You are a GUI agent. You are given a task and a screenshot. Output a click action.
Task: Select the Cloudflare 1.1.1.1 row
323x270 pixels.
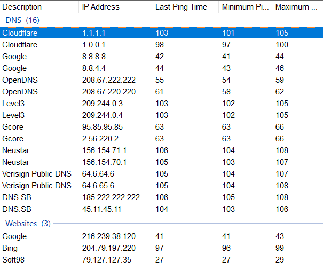point(161,33)
